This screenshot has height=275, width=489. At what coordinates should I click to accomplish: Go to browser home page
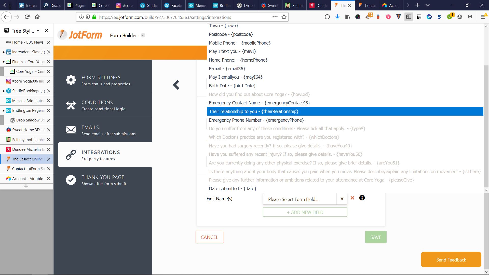click(x=37, y=17)
